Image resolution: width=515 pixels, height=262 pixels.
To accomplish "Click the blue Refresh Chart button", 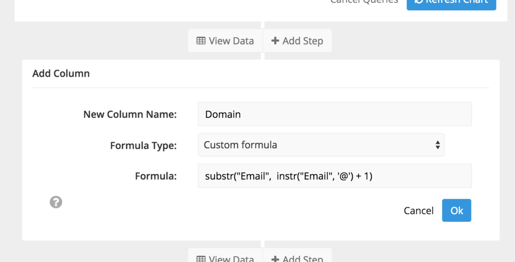I will 451,3.
